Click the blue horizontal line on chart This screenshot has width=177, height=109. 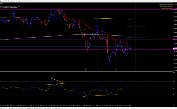click(65, 46)
